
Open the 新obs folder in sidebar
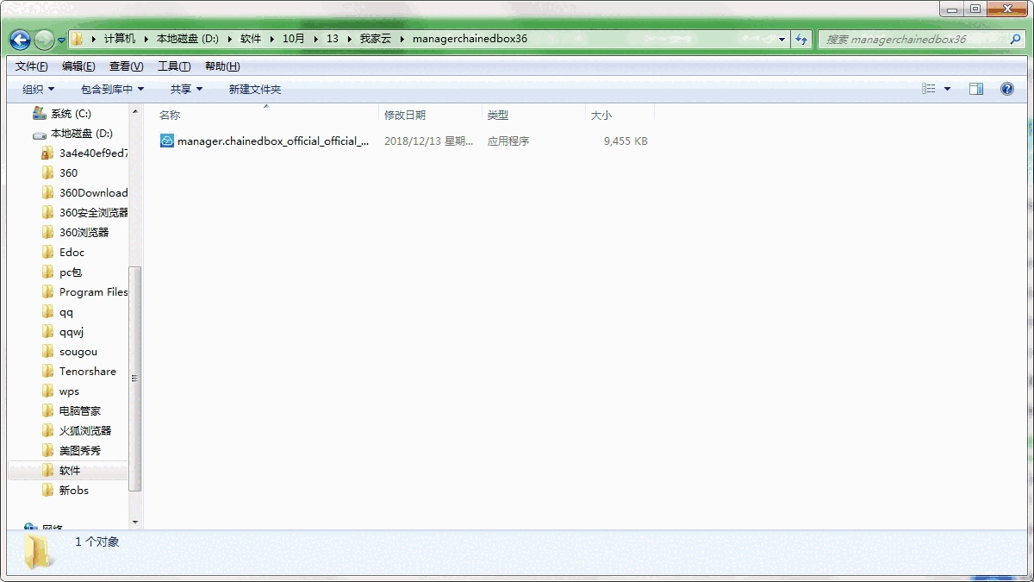click(73, 491)
